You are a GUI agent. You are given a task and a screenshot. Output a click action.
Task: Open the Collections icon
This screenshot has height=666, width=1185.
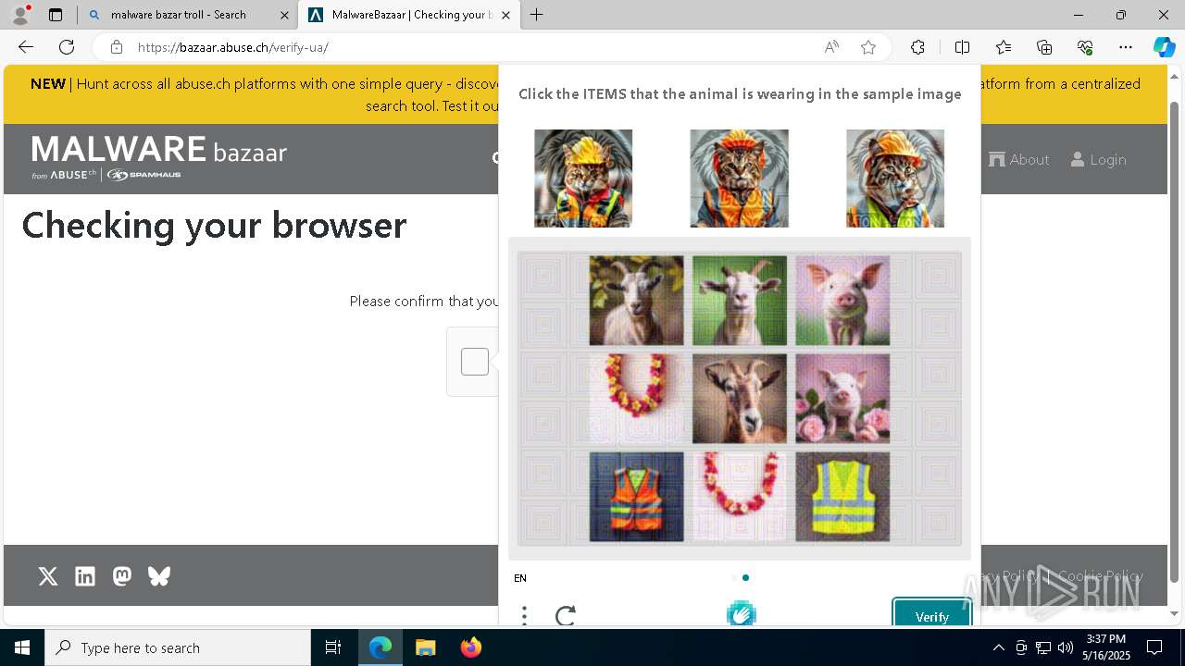[x=1044, y=47]
